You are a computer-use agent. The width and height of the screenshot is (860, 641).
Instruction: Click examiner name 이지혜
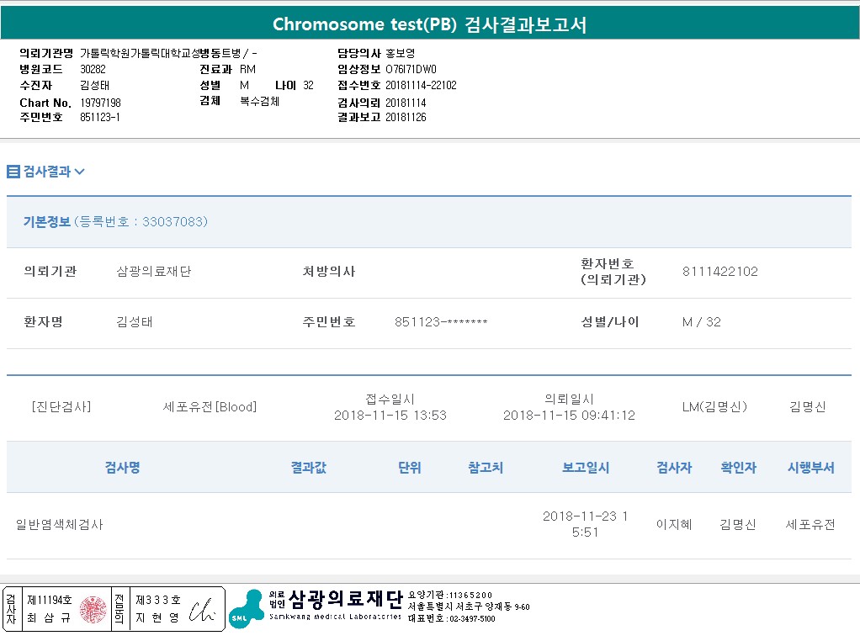[674, 525]
